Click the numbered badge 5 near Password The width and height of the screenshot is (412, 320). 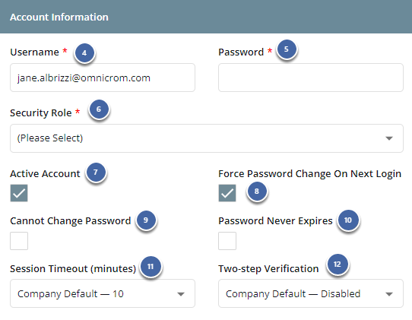click(287, 49)
